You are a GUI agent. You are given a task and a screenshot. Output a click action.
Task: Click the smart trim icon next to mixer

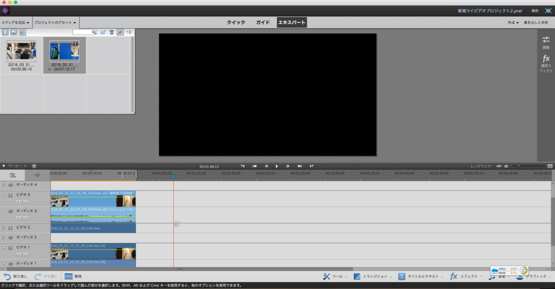point(37,175)
